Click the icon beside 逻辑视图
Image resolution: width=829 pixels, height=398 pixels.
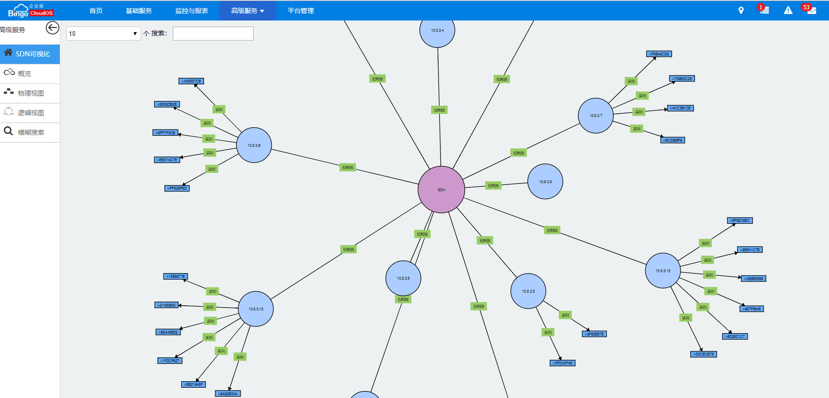[8, 111]
